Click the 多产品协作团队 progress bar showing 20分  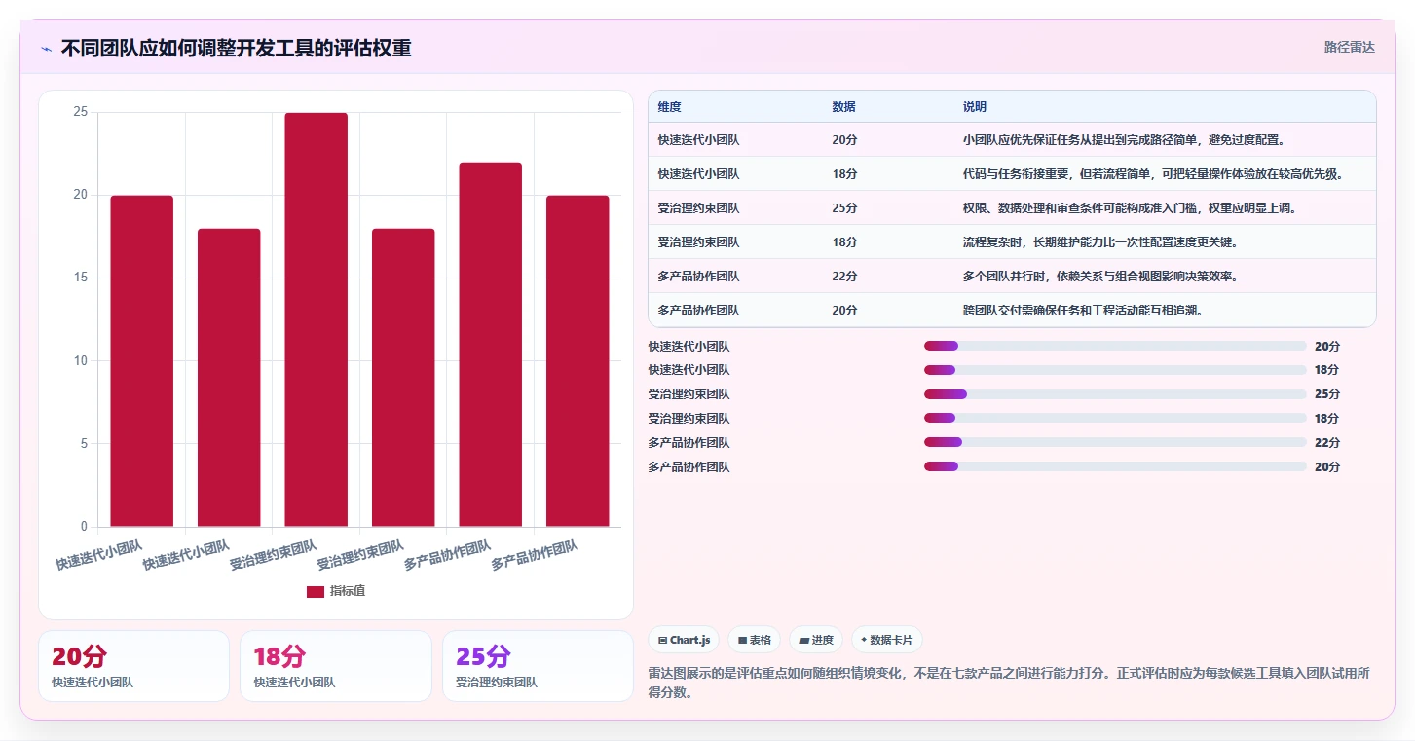1115,467
